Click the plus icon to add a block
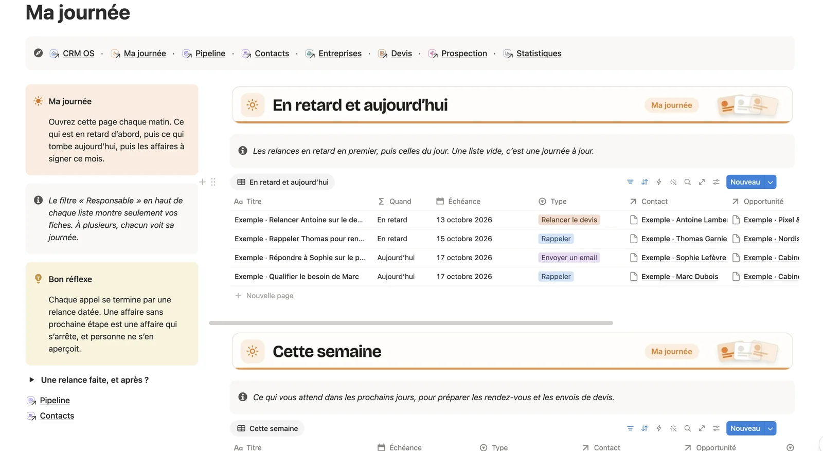Image resolution: width=823 pixels, height=451 pixels. [x=202, y=182]
